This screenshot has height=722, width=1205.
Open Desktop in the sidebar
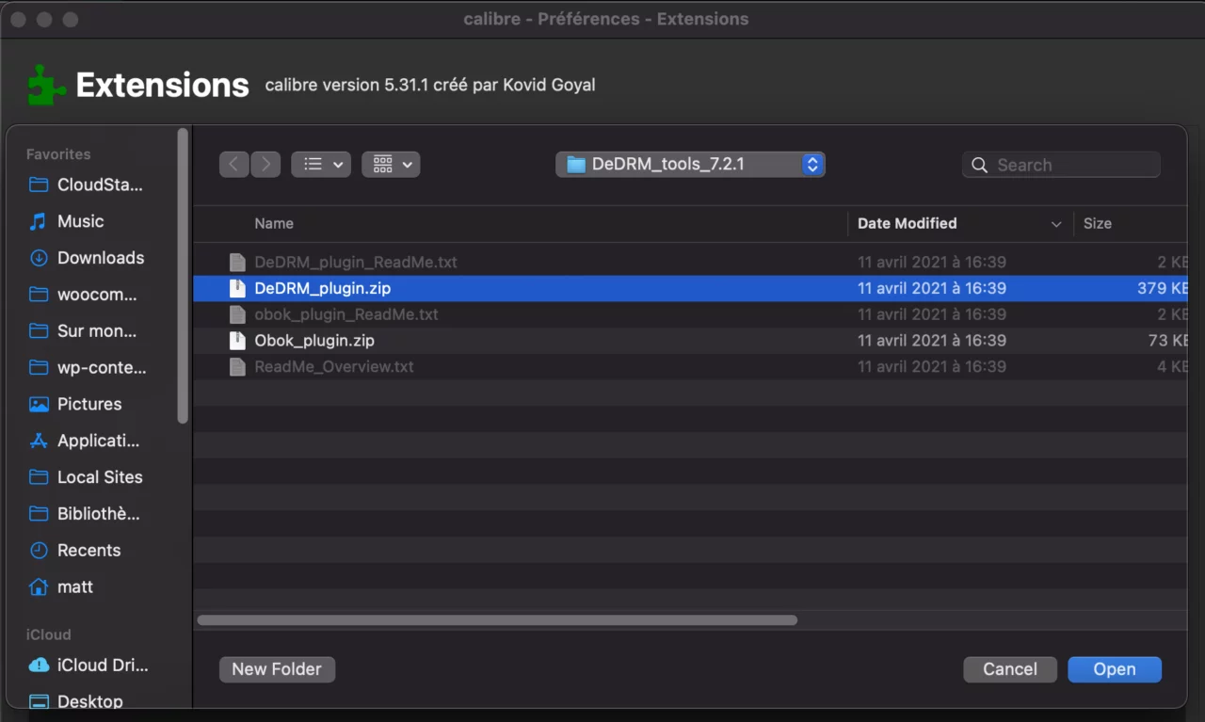pos(76,701)
